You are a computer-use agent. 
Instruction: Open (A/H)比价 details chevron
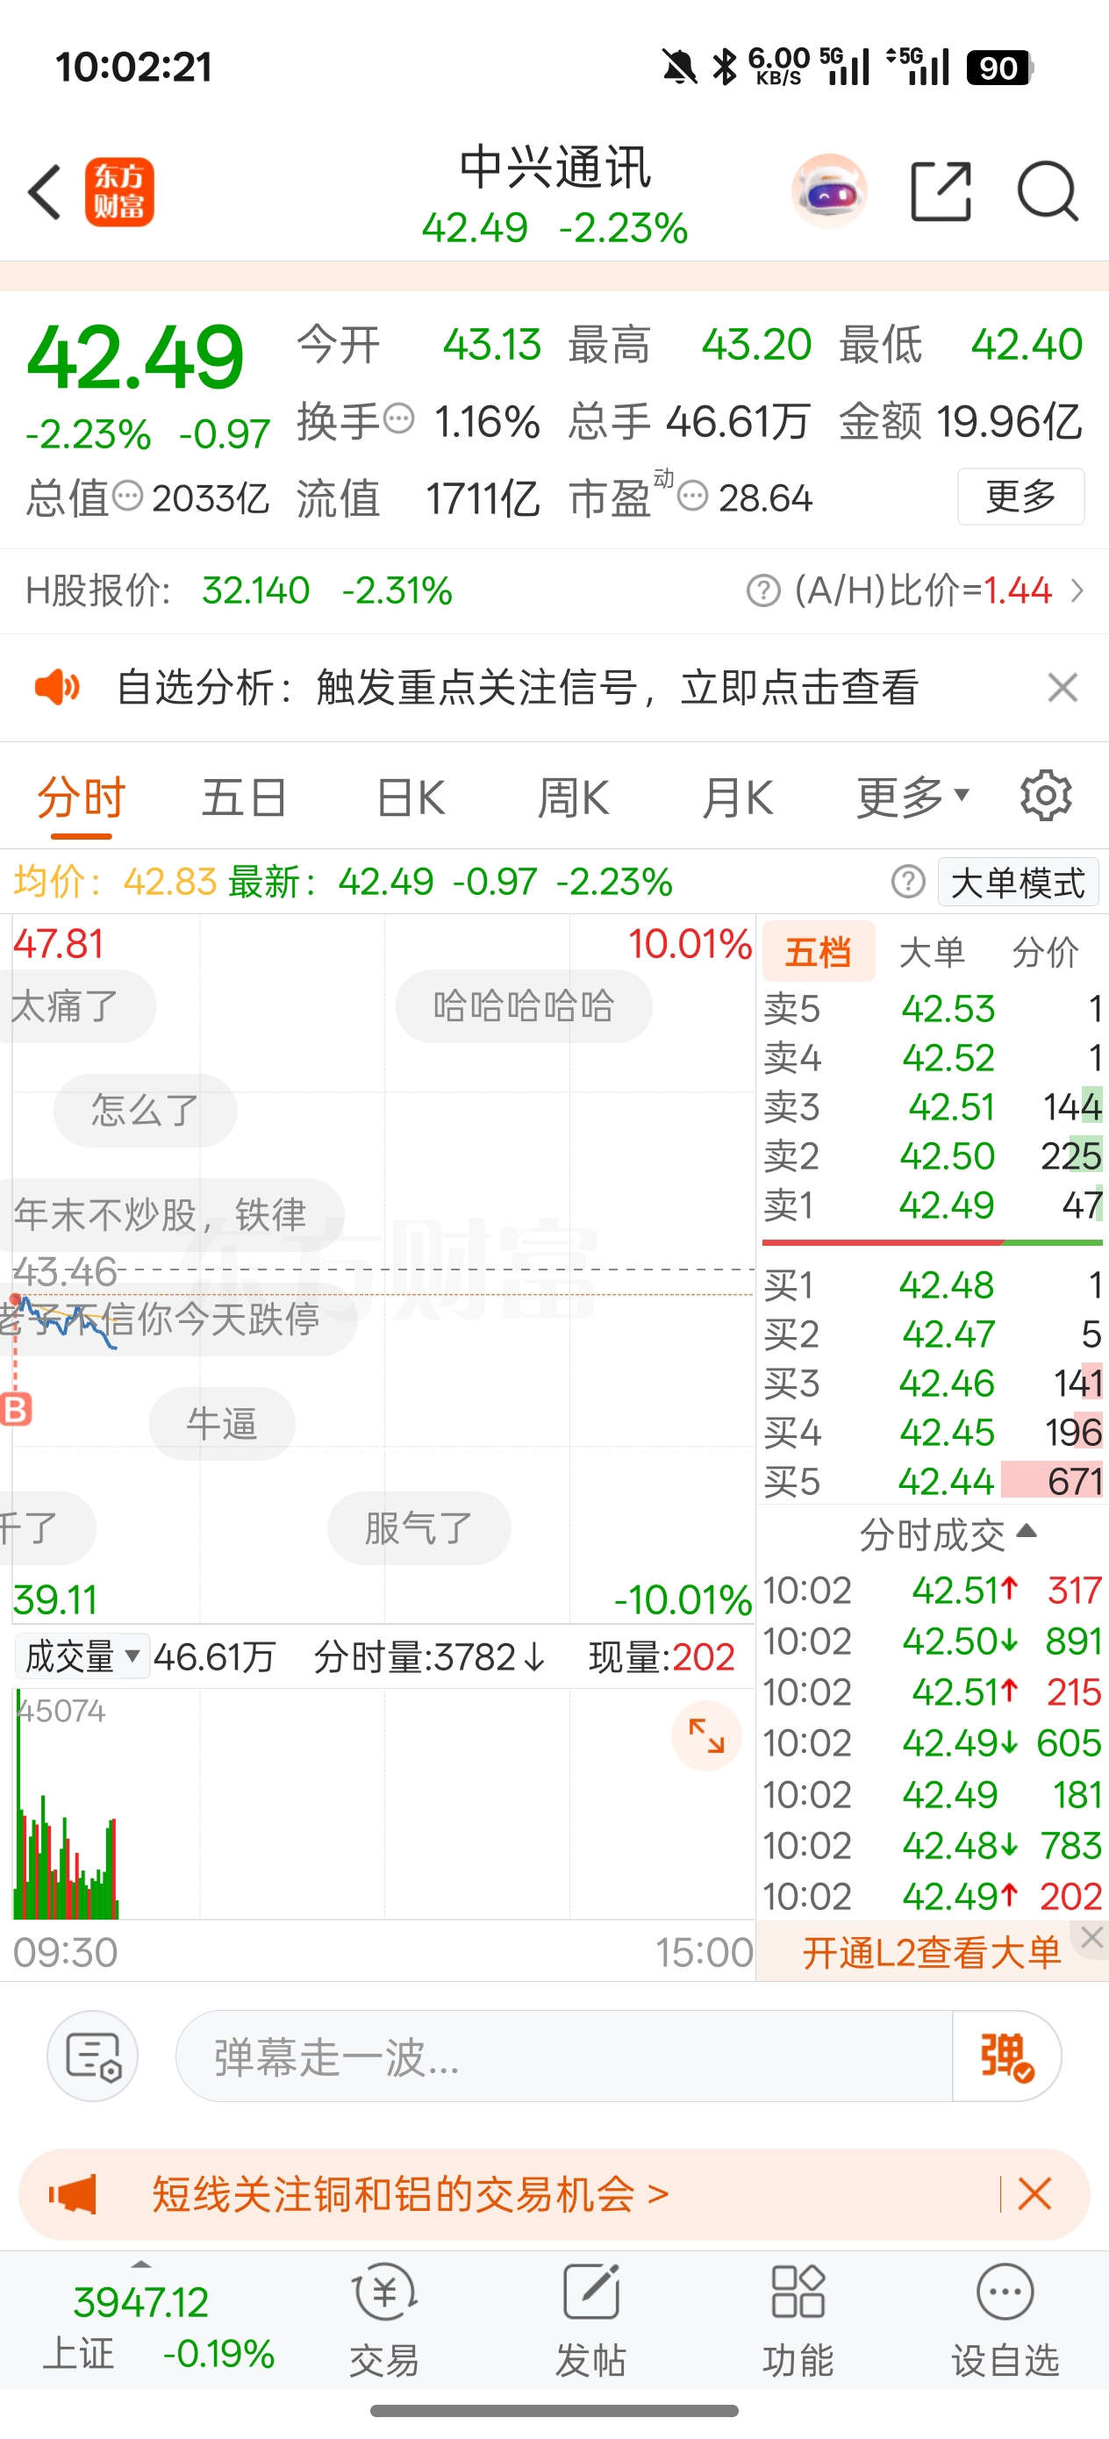point(1077,590)
